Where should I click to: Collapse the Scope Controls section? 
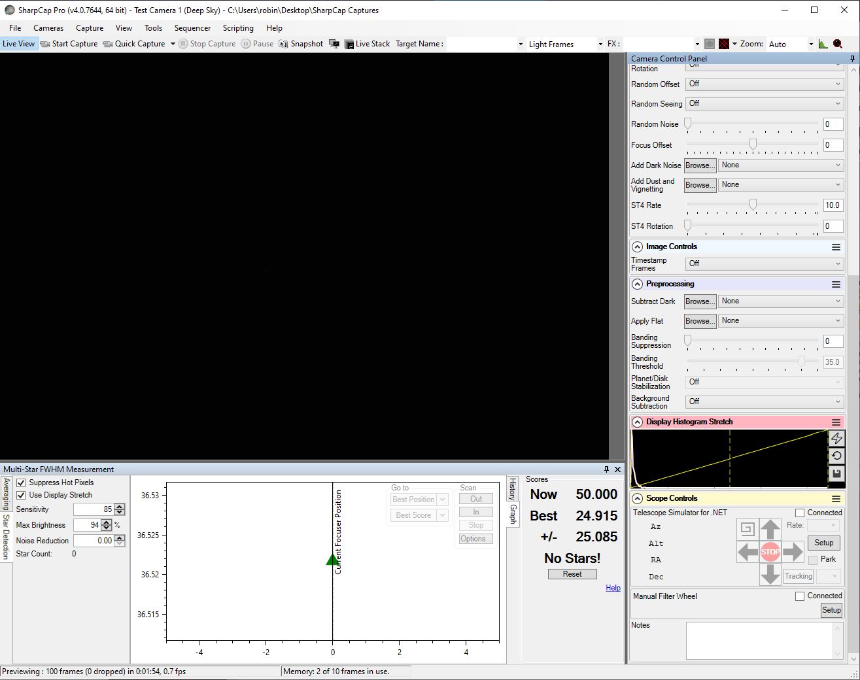click(x=637, y=499)
